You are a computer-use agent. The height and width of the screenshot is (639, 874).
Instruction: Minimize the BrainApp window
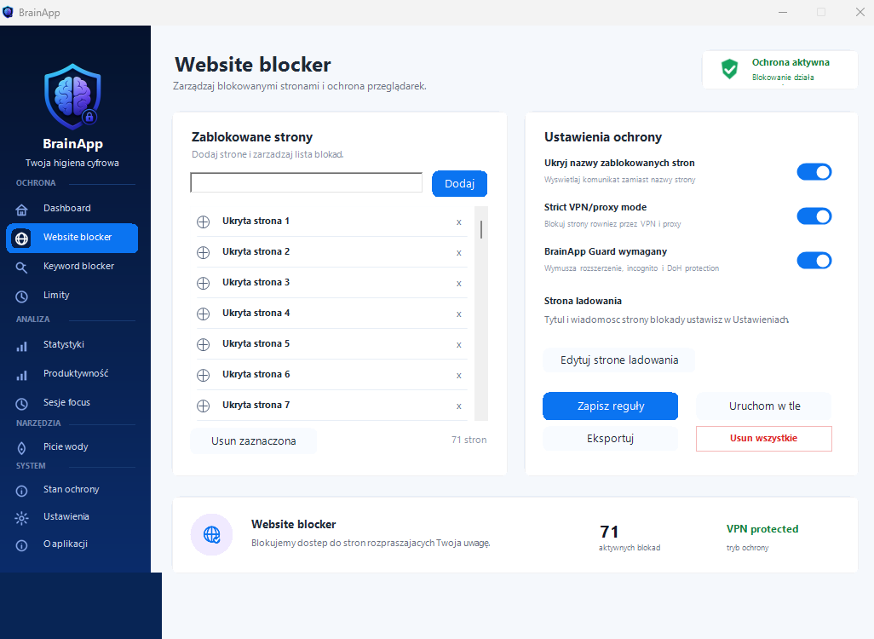[x=783, y=12]
